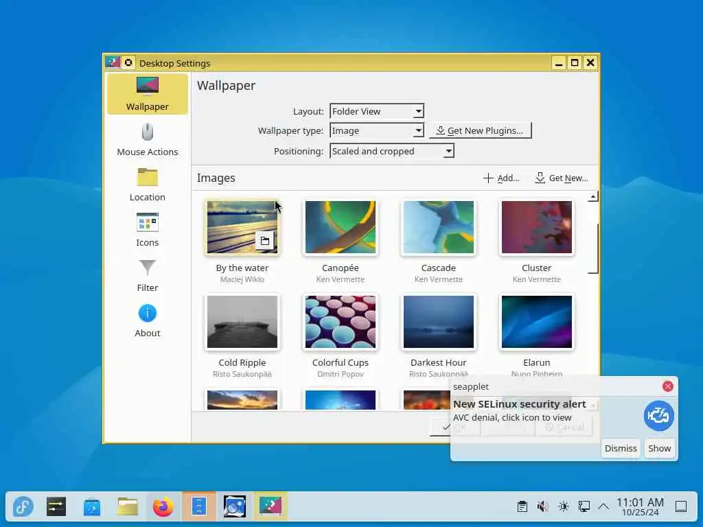
Task: Open the file manager from taskbar
Action: click(x=128, y=507)
